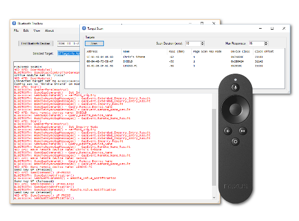This screenshot has width=299, height=221.
Task: Open the Edit menu in Bluetooth Toolbox
Action: pyautogui.click(x=26, y=31)
